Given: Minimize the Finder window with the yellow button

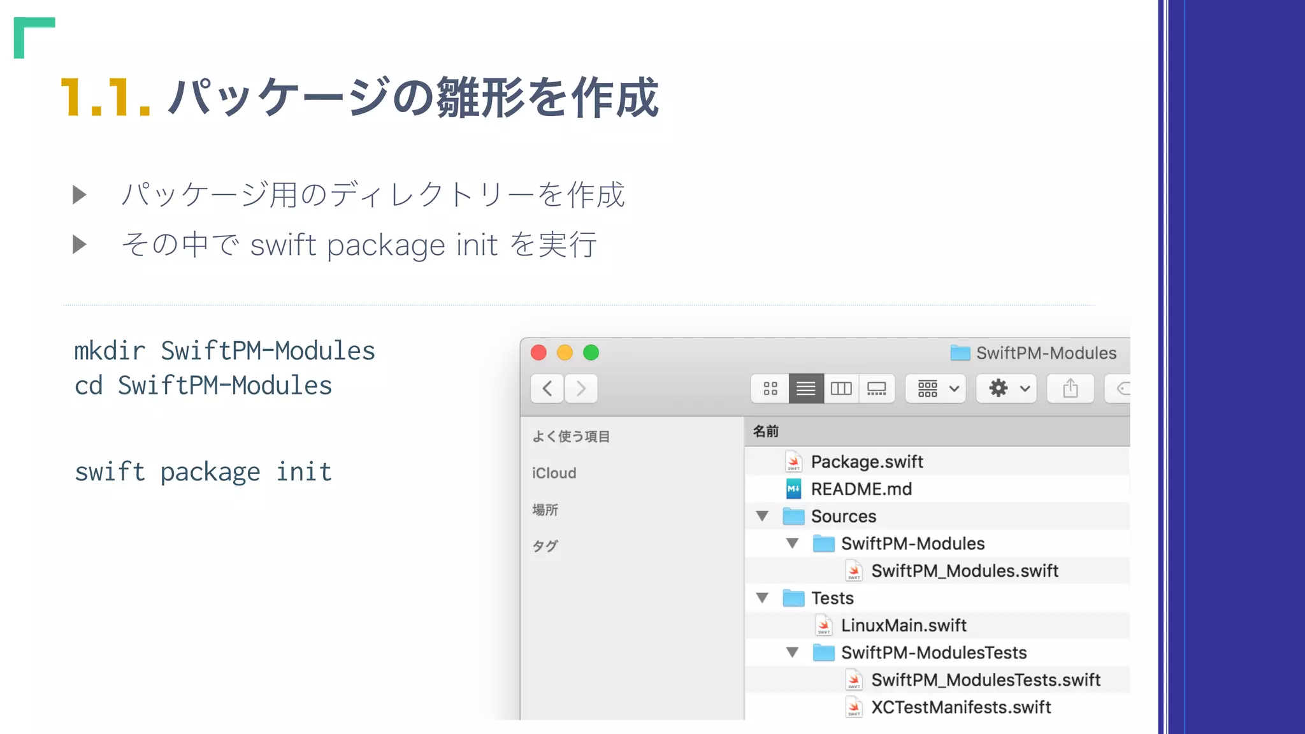Looking at the screenshot, I should coord(565,352).
